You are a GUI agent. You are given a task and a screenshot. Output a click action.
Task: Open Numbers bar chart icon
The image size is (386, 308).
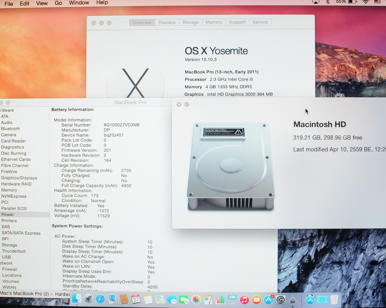[x=220, y=300]
